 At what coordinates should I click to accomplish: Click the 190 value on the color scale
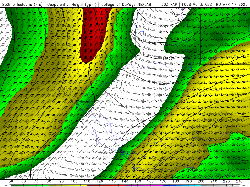[188, 181]
